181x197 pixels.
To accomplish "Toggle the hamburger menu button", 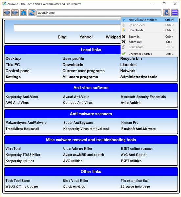I will click(x=175, y=12).
